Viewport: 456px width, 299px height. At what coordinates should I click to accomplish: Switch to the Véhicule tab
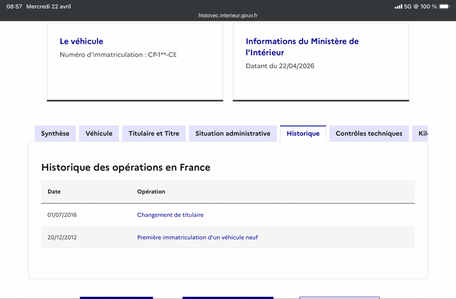(99, 134)
